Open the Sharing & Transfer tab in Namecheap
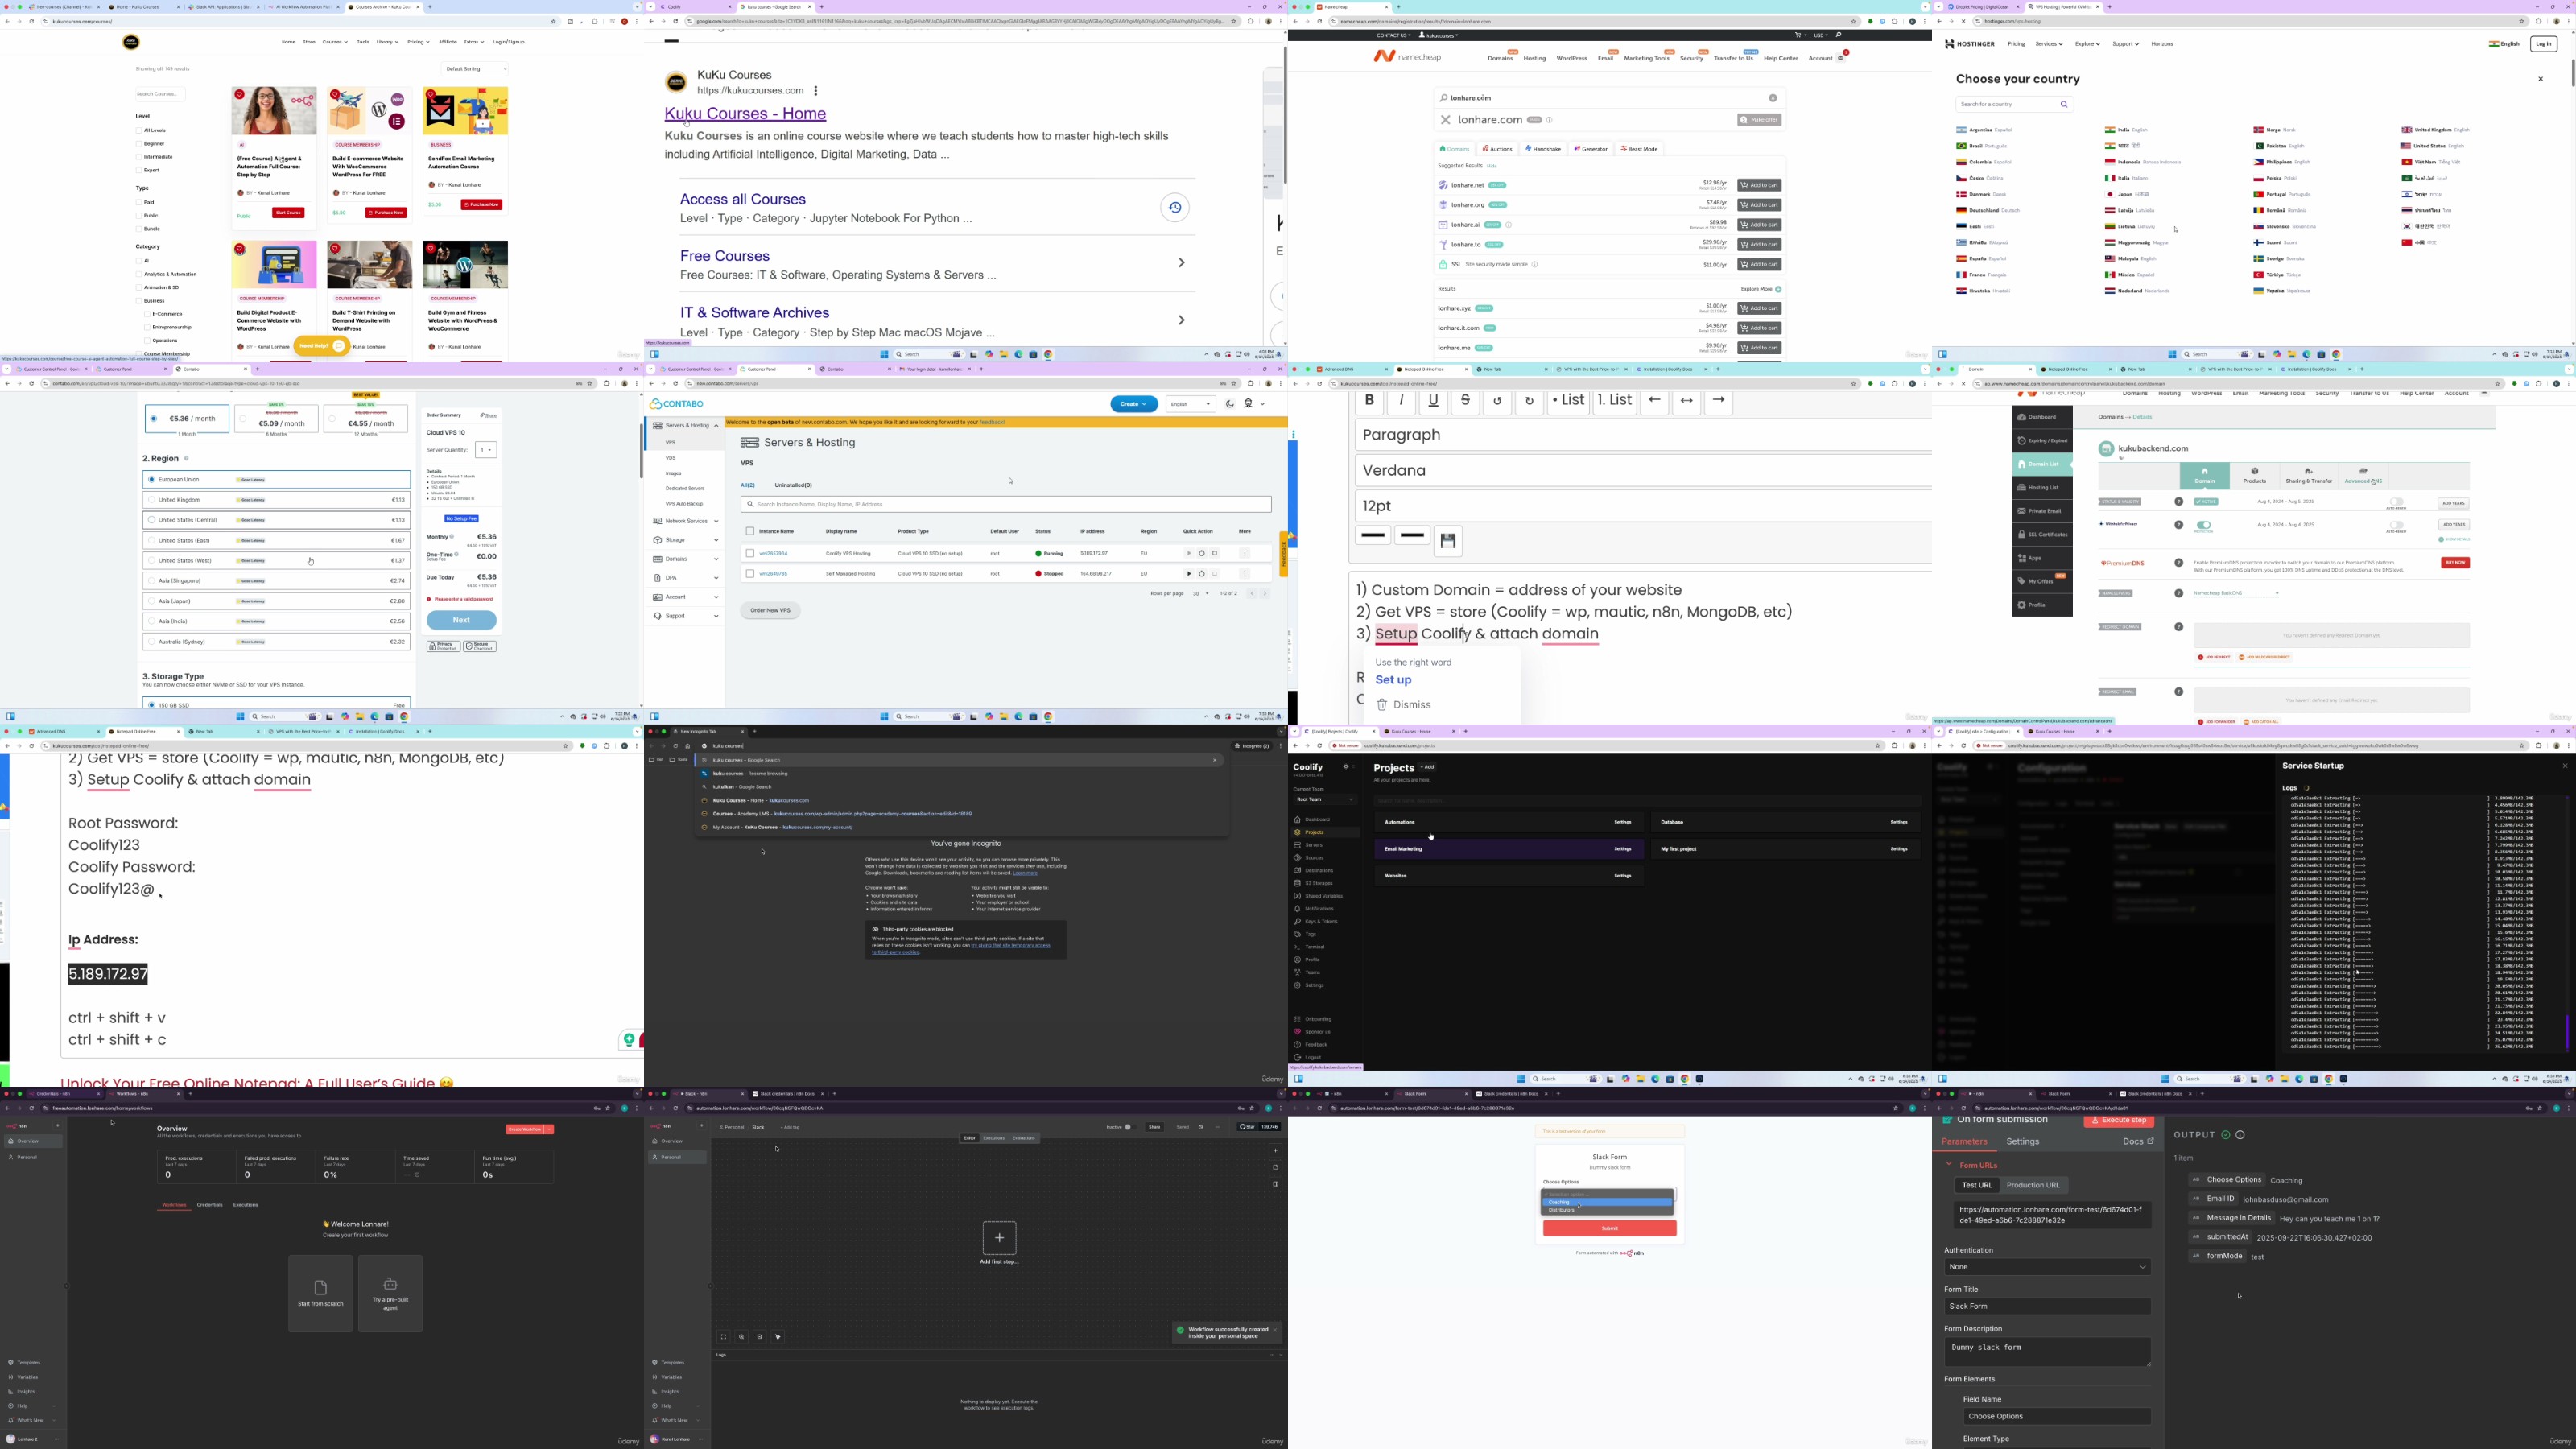2576x1449 pixels. click(x=2308, y=476)
